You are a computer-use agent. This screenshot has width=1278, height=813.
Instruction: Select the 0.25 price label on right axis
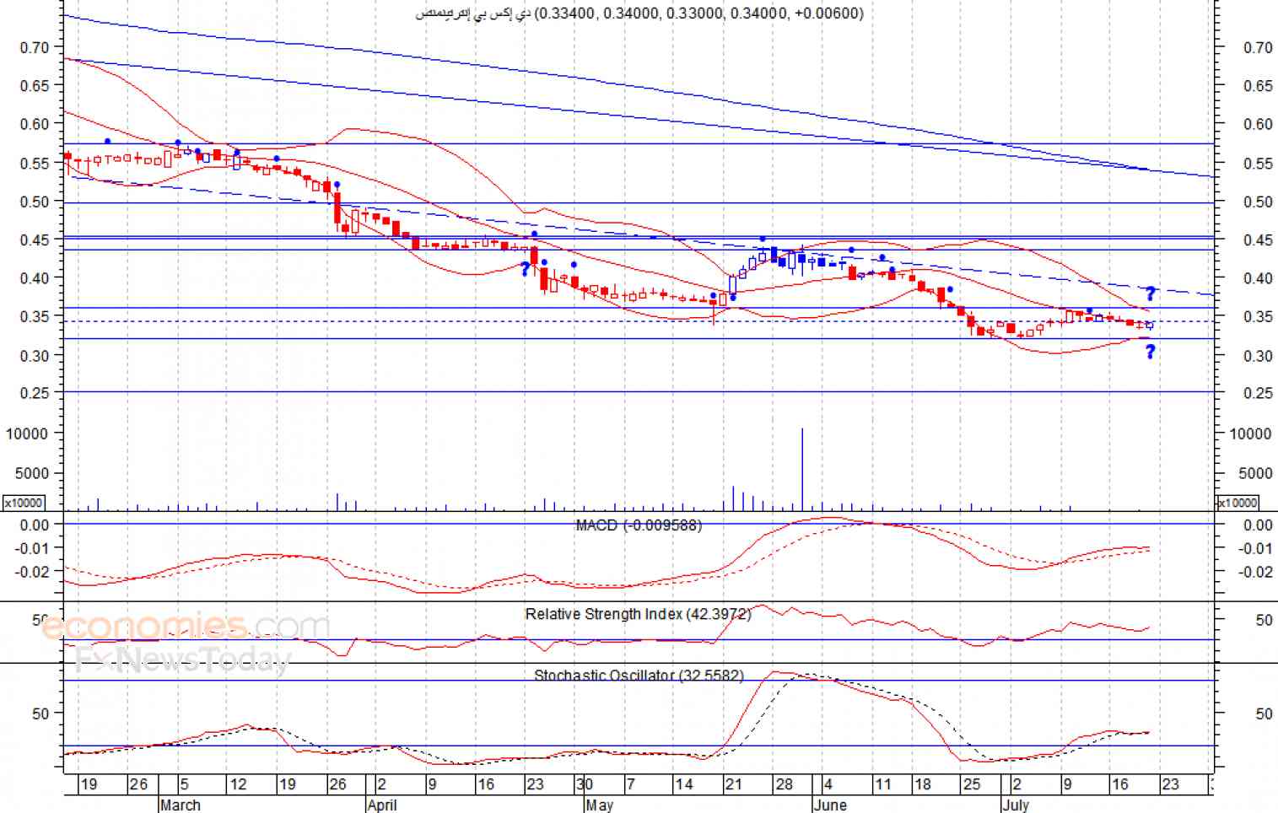coord(1258,393)
